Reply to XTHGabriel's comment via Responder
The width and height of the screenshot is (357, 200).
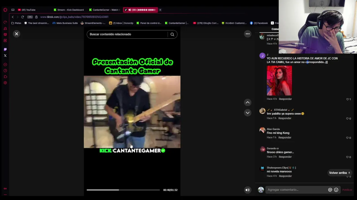[x=285, y=118]
